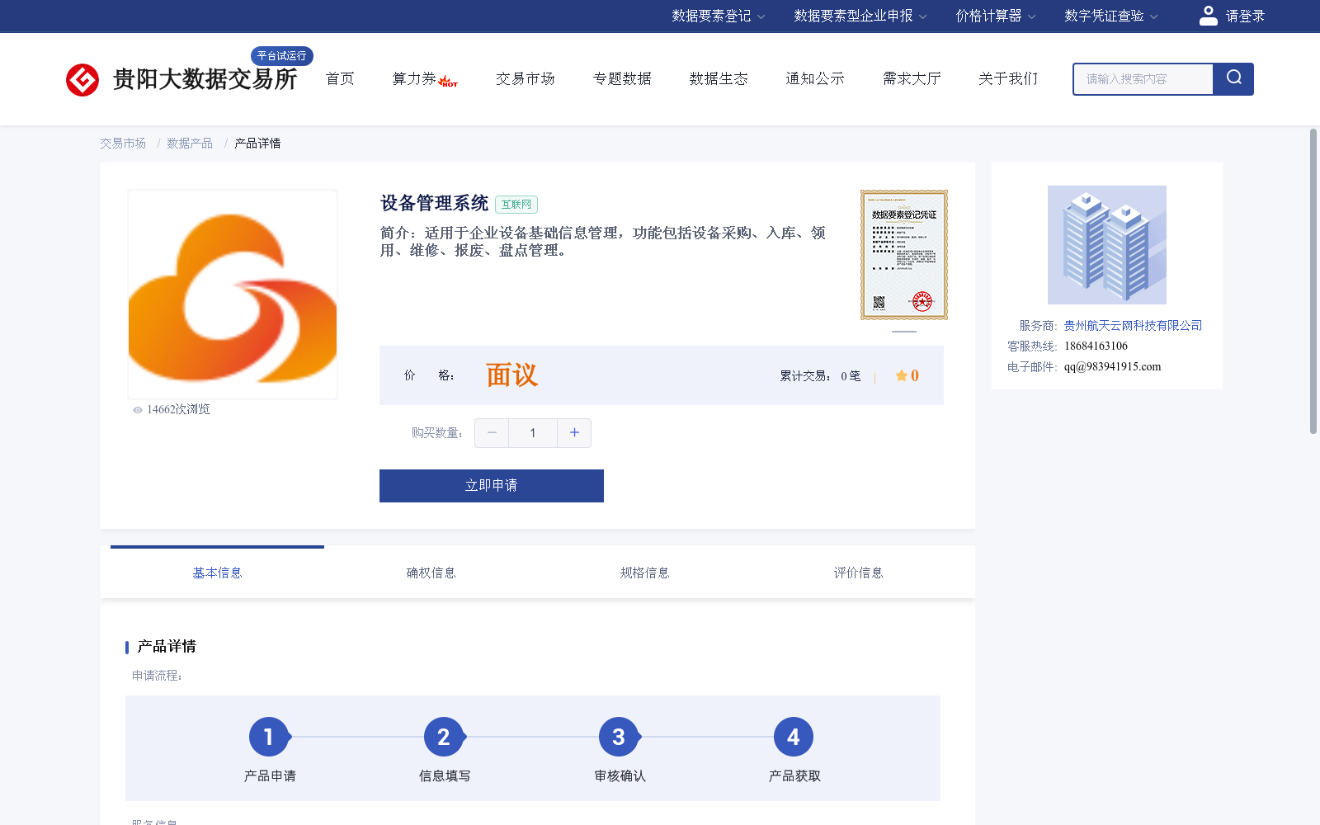This screenshot has width=1320, height=825.
Task: Click 累计交易 0笔 text
Action: tap(820, 376)
